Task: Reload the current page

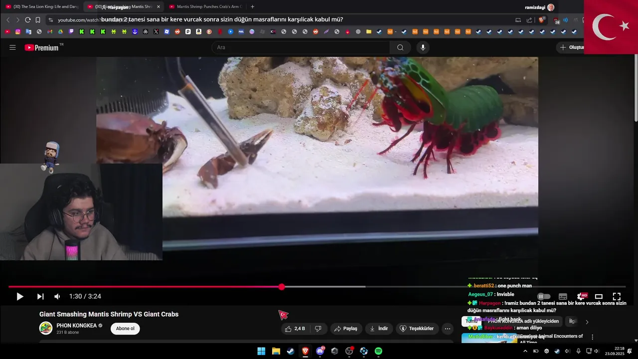Action: (x=28, y=20)
